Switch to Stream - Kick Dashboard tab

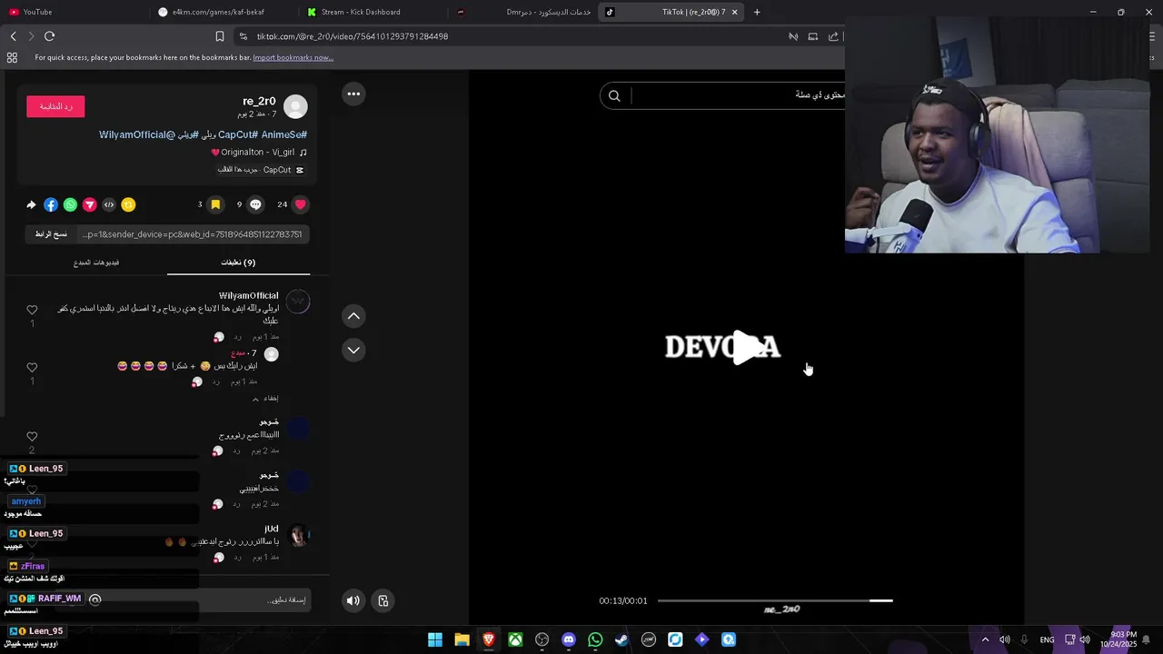(x=371, y=12)
